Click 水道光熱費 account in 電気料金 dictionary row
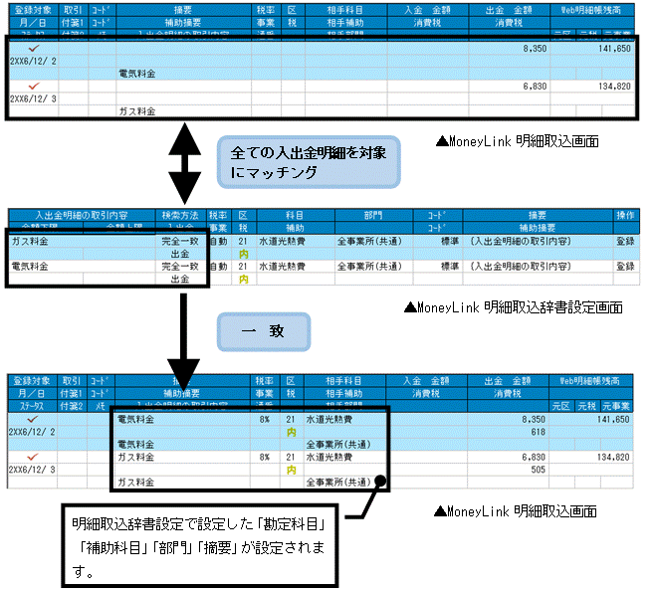The width and height of the screenshot is (654, 592). tap(282, 267)
